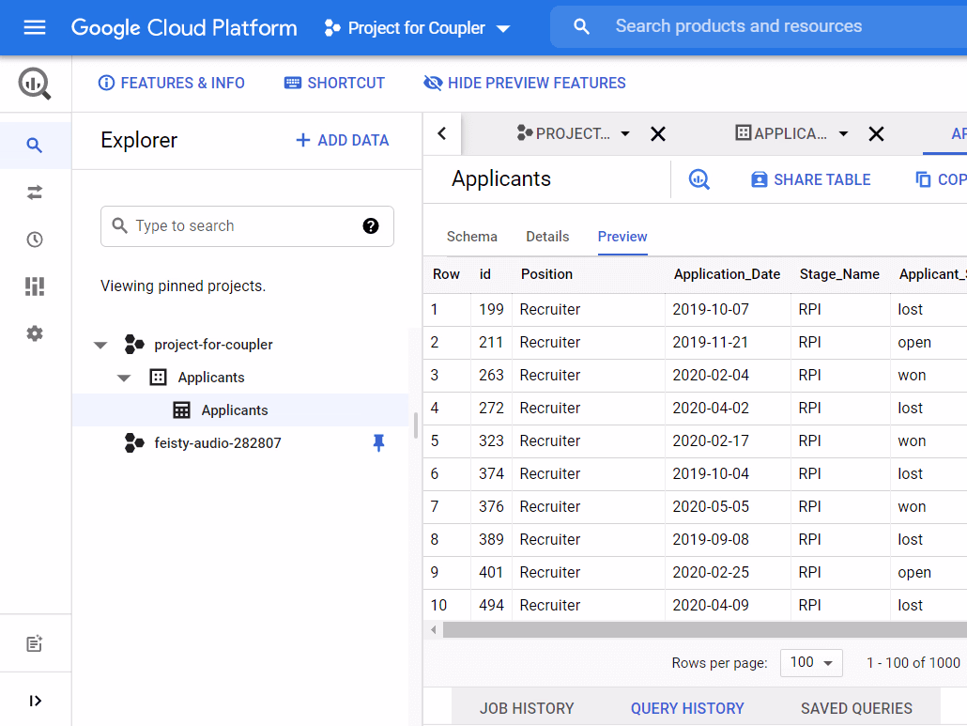Toggle Hide Preview Features
This screenshot has height=726, width=967.
[x=525, y=83]
